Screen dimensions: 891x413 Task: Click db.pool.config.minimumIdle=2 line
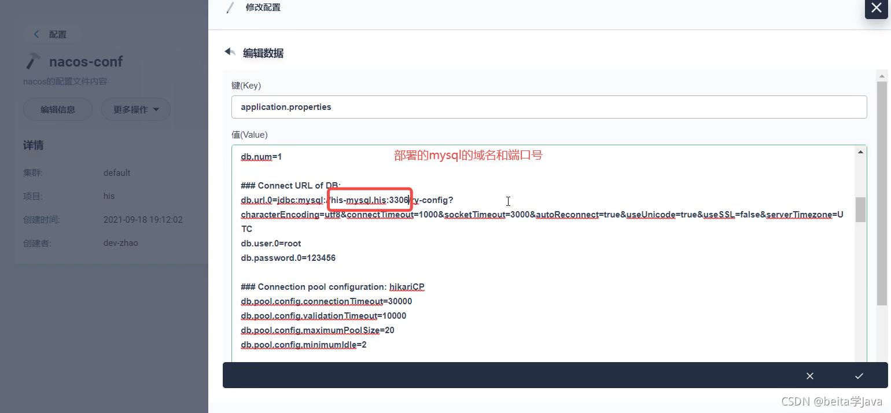[x=304, y=345]
